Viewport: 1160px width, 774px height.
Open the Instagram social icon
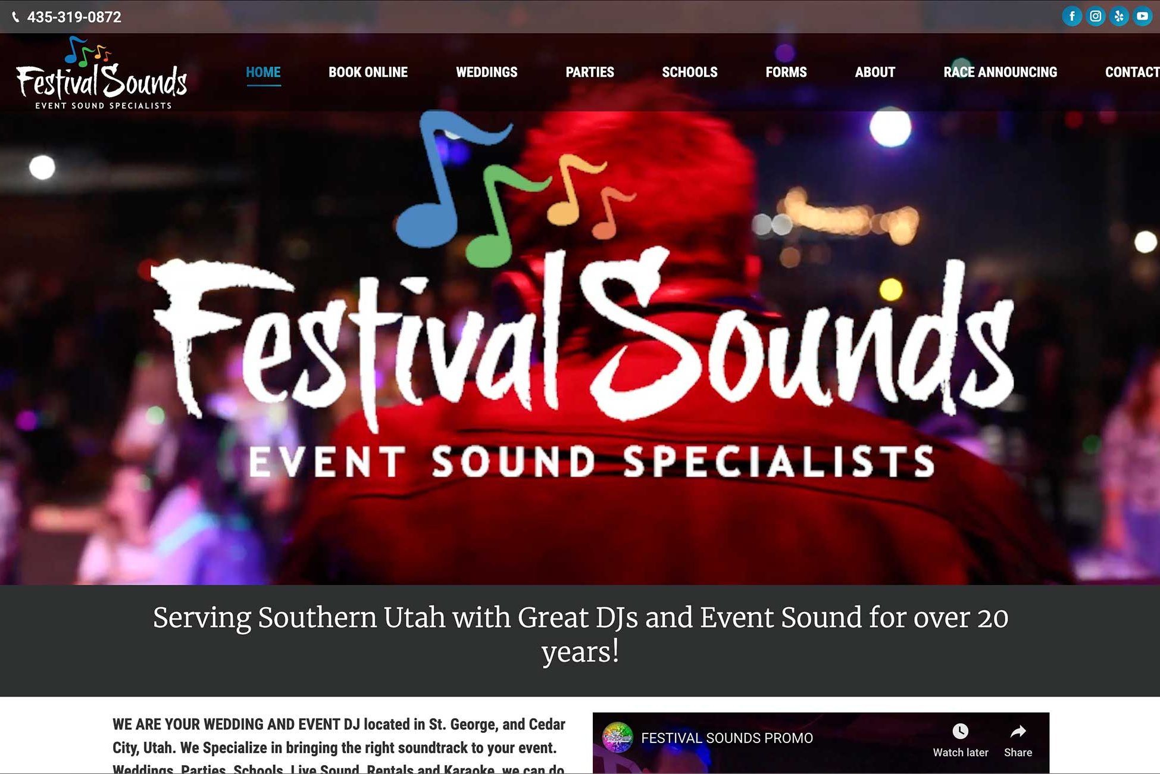coord(1095,16)
